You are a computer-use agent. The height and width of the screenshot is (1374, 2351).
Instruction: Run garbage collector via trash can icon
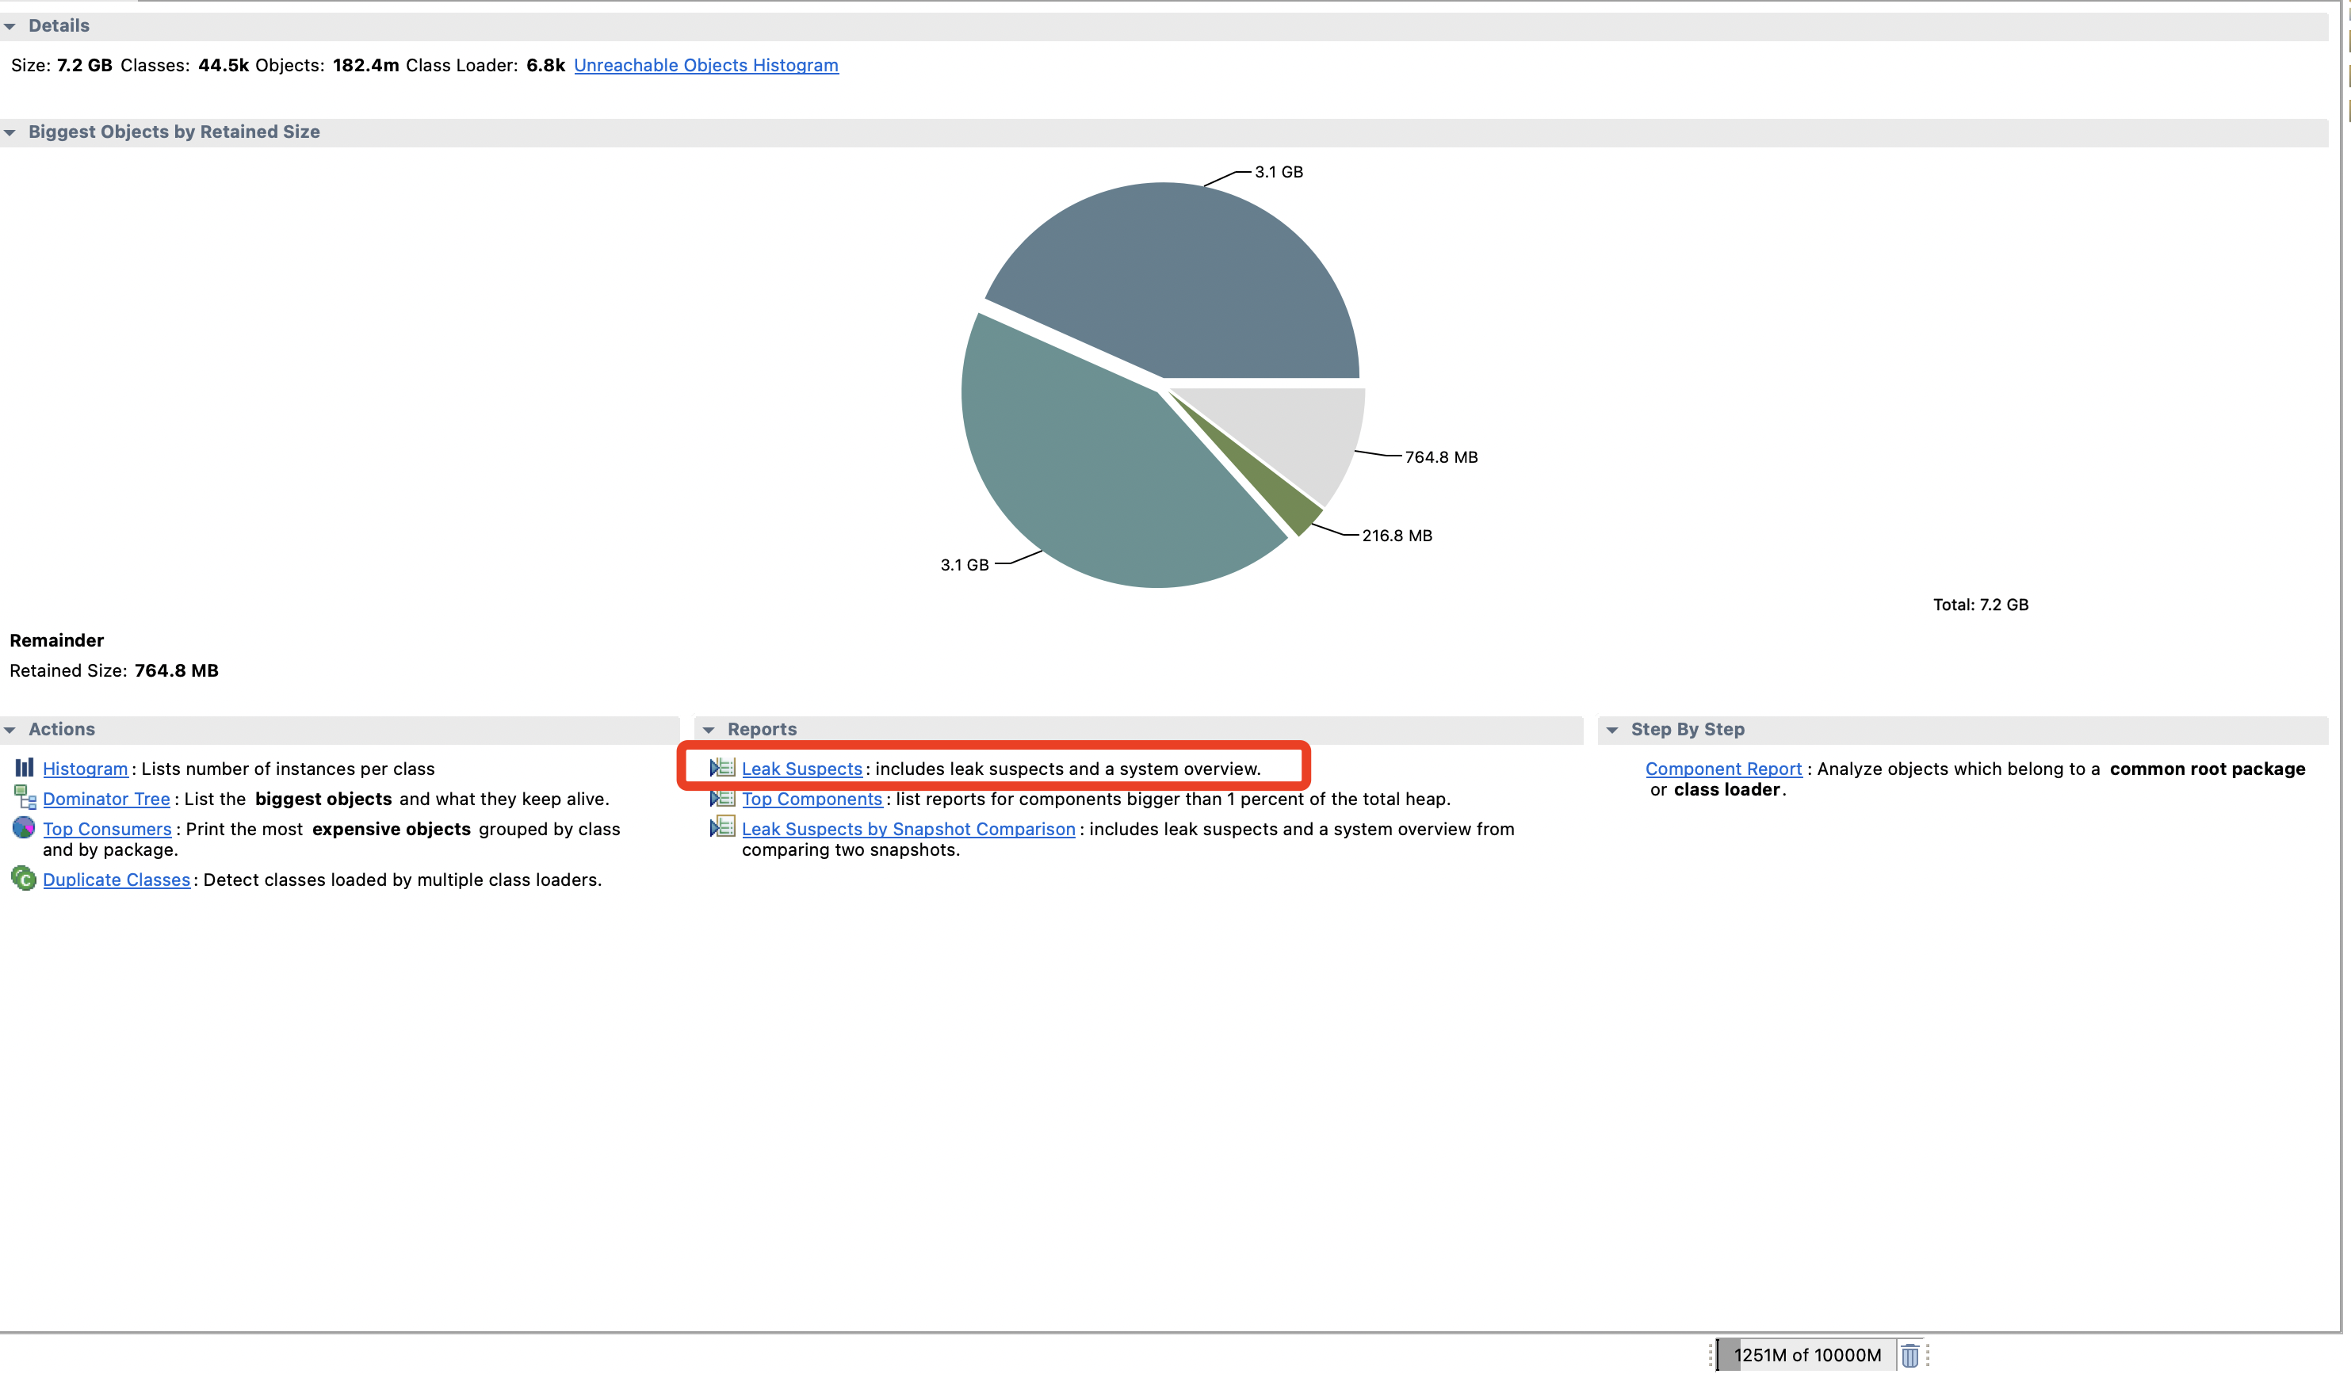1909,1354
